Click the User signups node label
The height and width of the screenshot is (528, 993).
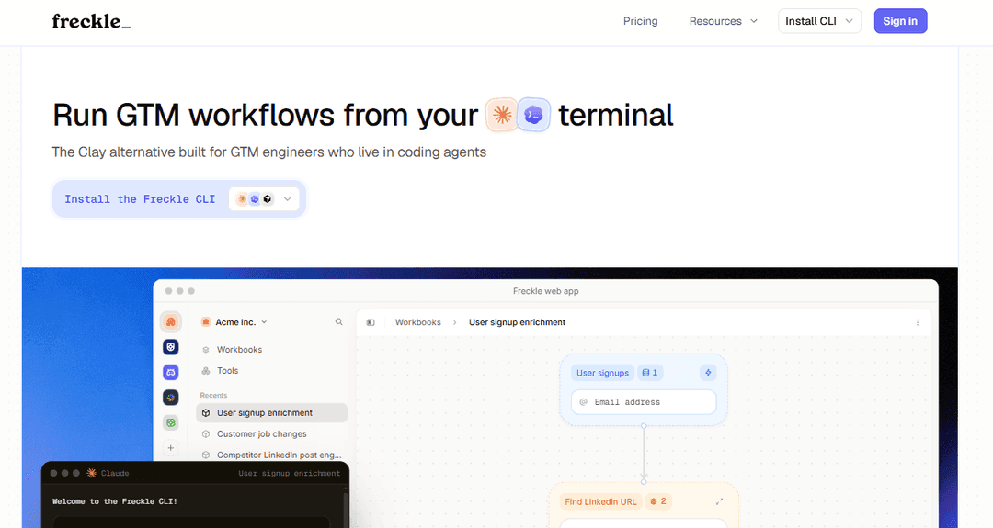click(x=602, y=373)
